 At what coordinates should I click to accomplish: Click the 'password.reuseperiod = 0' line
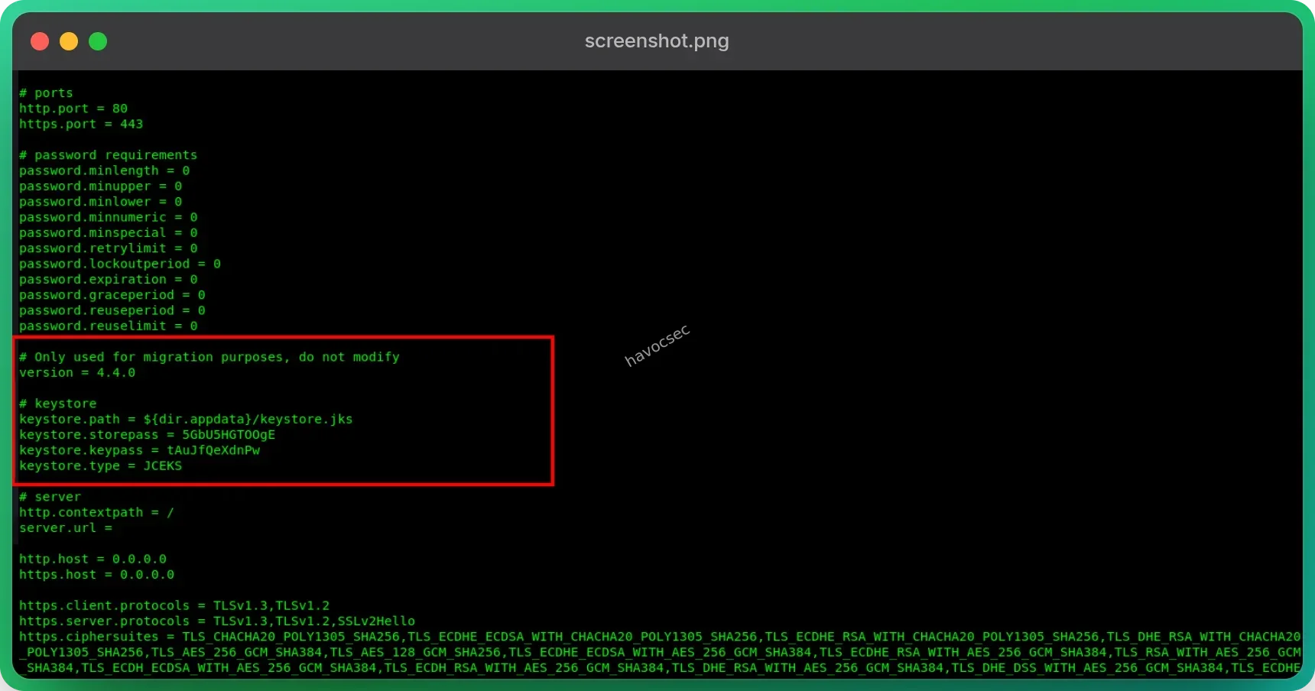click(112, 310)
